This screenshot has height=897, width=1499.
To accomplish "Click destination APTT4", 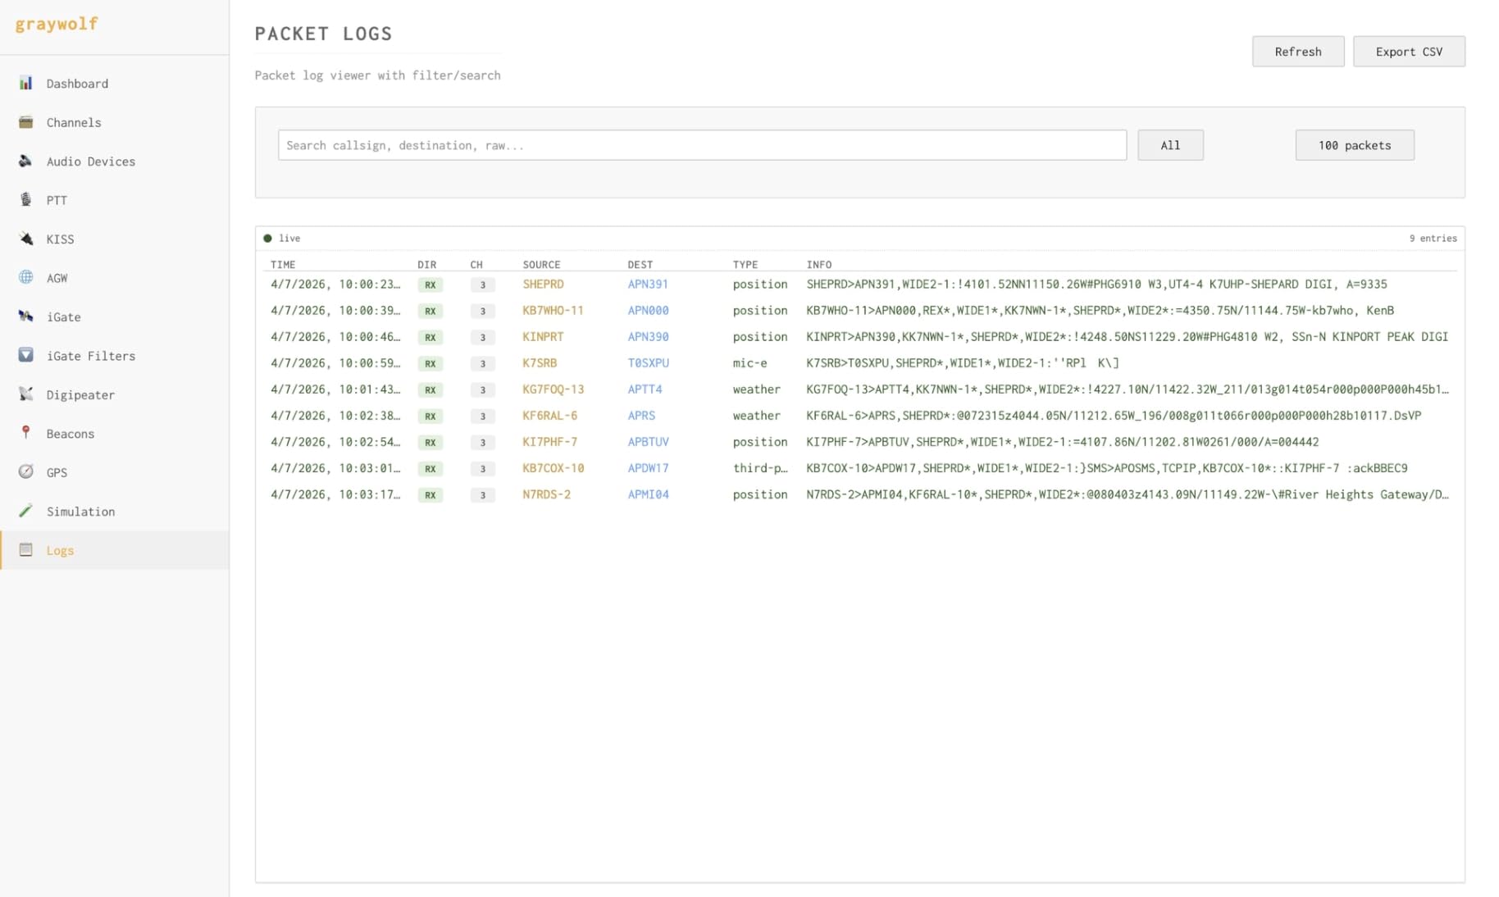I will coord(645,389).
